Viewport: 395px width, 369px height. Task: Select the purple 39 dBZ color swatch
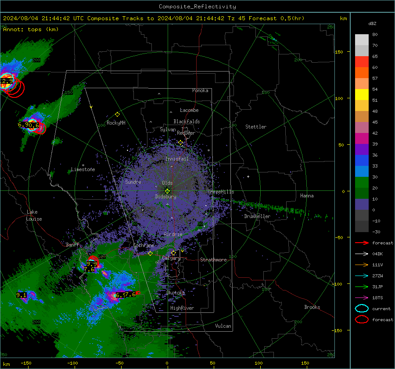(362, 150)
